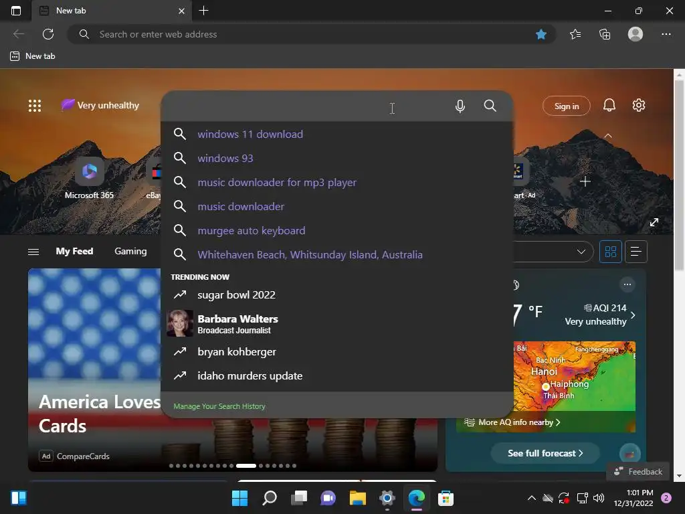This screenshot has width=685, height=514.
Task: Click the favorite star in address bar
Action: point(541,34)
